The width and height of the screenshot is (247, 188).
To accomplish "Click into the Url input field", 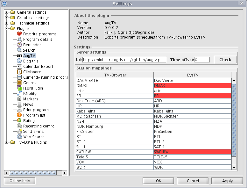I will coord(124,60).
